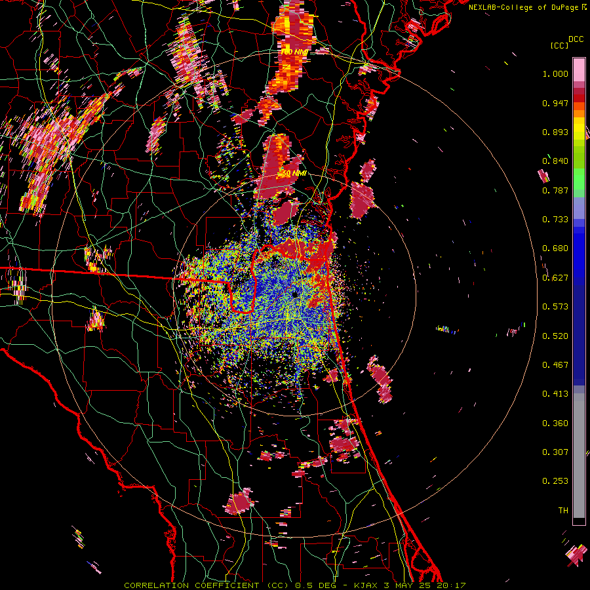
Task: Select the 0.680 legend value
Action: pos(555,248)
